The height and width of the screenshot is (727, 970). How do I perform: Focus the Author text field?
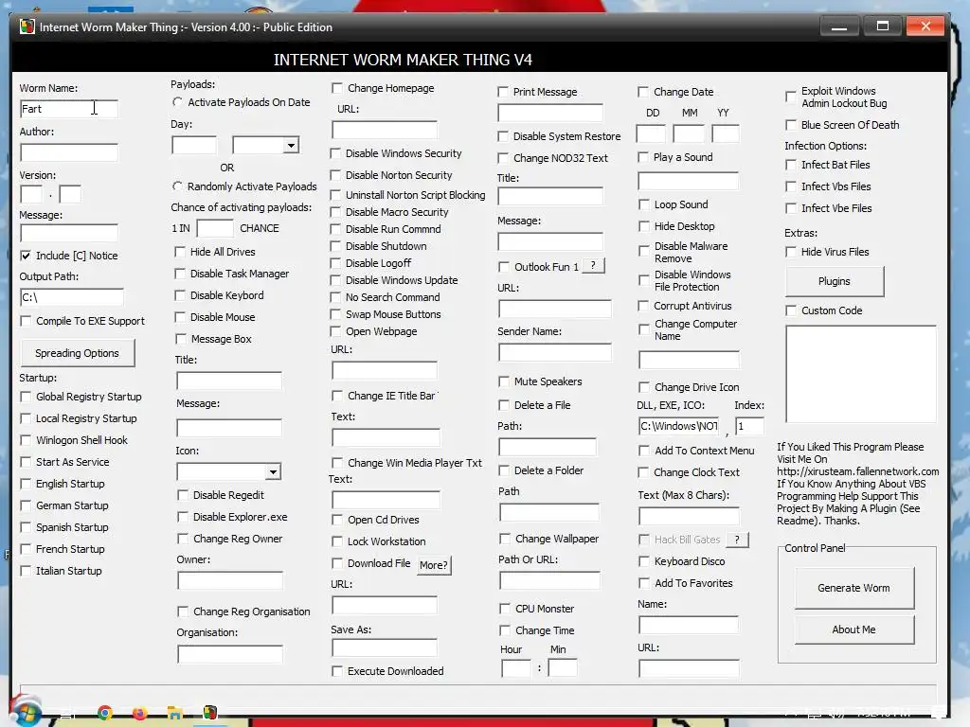point(68,152)
